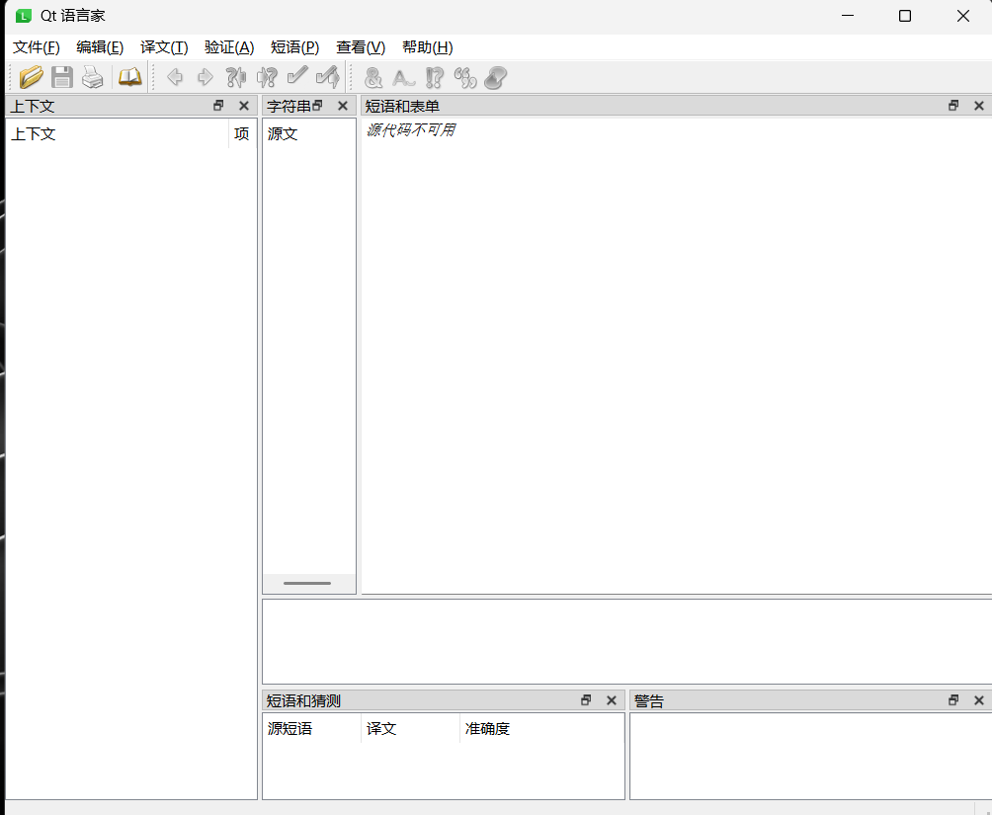The width and height of the screenshot is (992, 815).
Task: Go to previous item arrow
Action: 175,77
